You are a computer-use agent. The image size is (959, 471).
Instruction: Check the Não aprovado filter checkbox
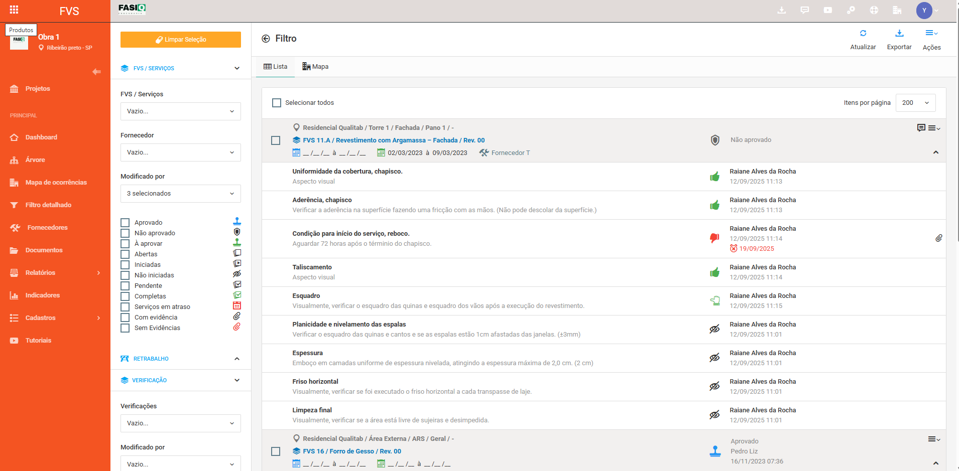[x=125, y=233]
